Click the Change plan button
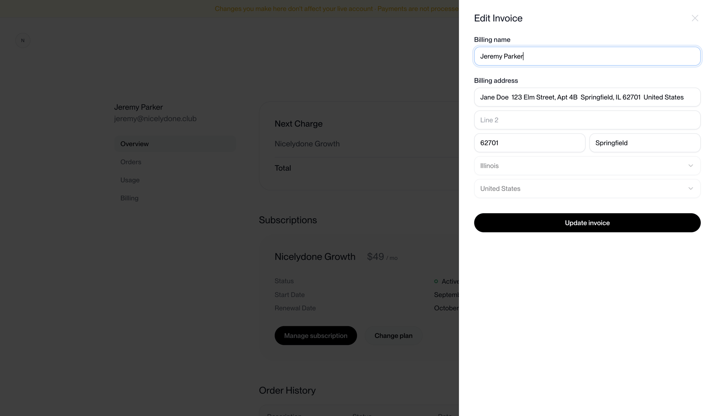The image size is (716, 416). pos(393,335)
